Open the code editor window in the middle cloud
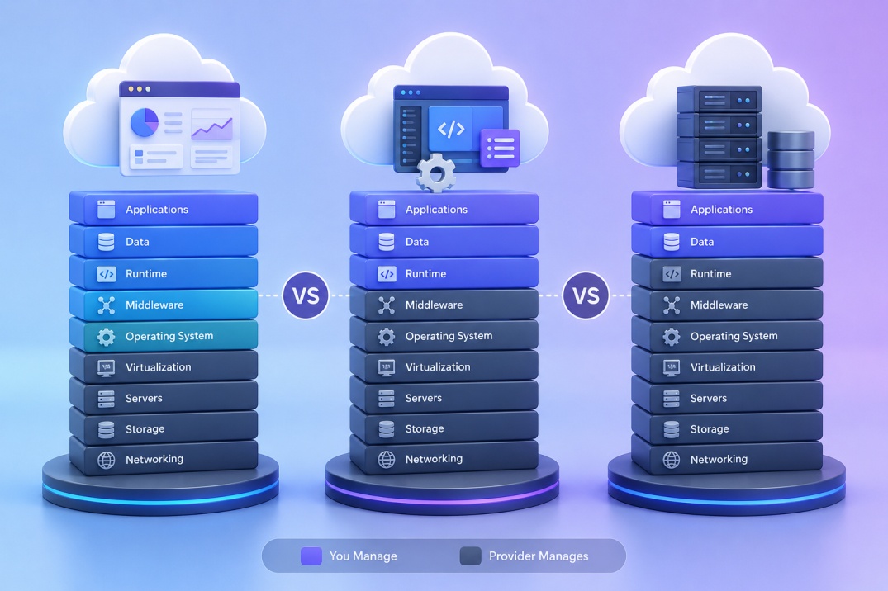This screenshot has width=888, height=591. click(x=451, y=128)
